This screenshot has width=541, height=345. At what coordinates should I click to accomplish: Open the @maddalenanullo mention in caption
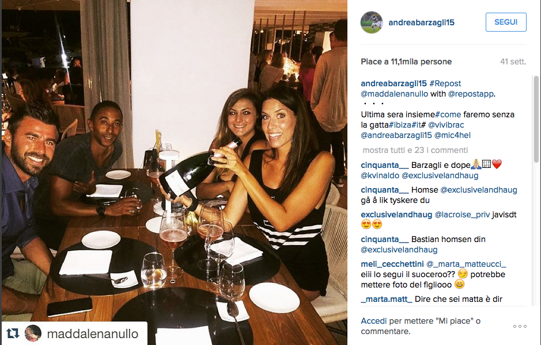click(x=394, y=94)
